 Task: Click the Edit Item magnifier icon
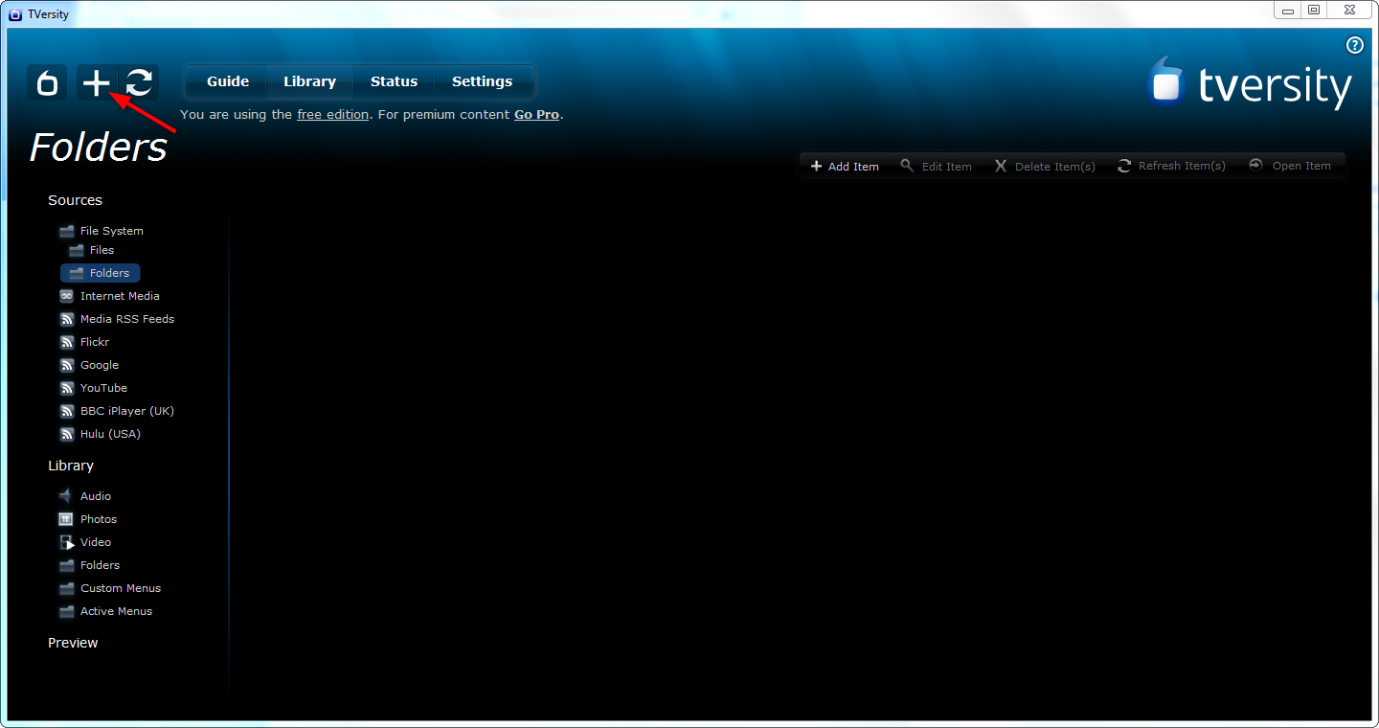pyautogui.click(x=908, y=165)
